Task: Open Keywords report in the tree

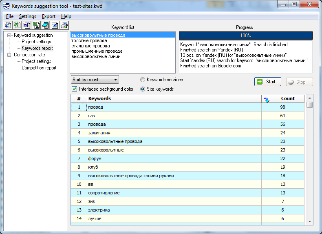Action: pyautogui.click(x=37, y=48)
